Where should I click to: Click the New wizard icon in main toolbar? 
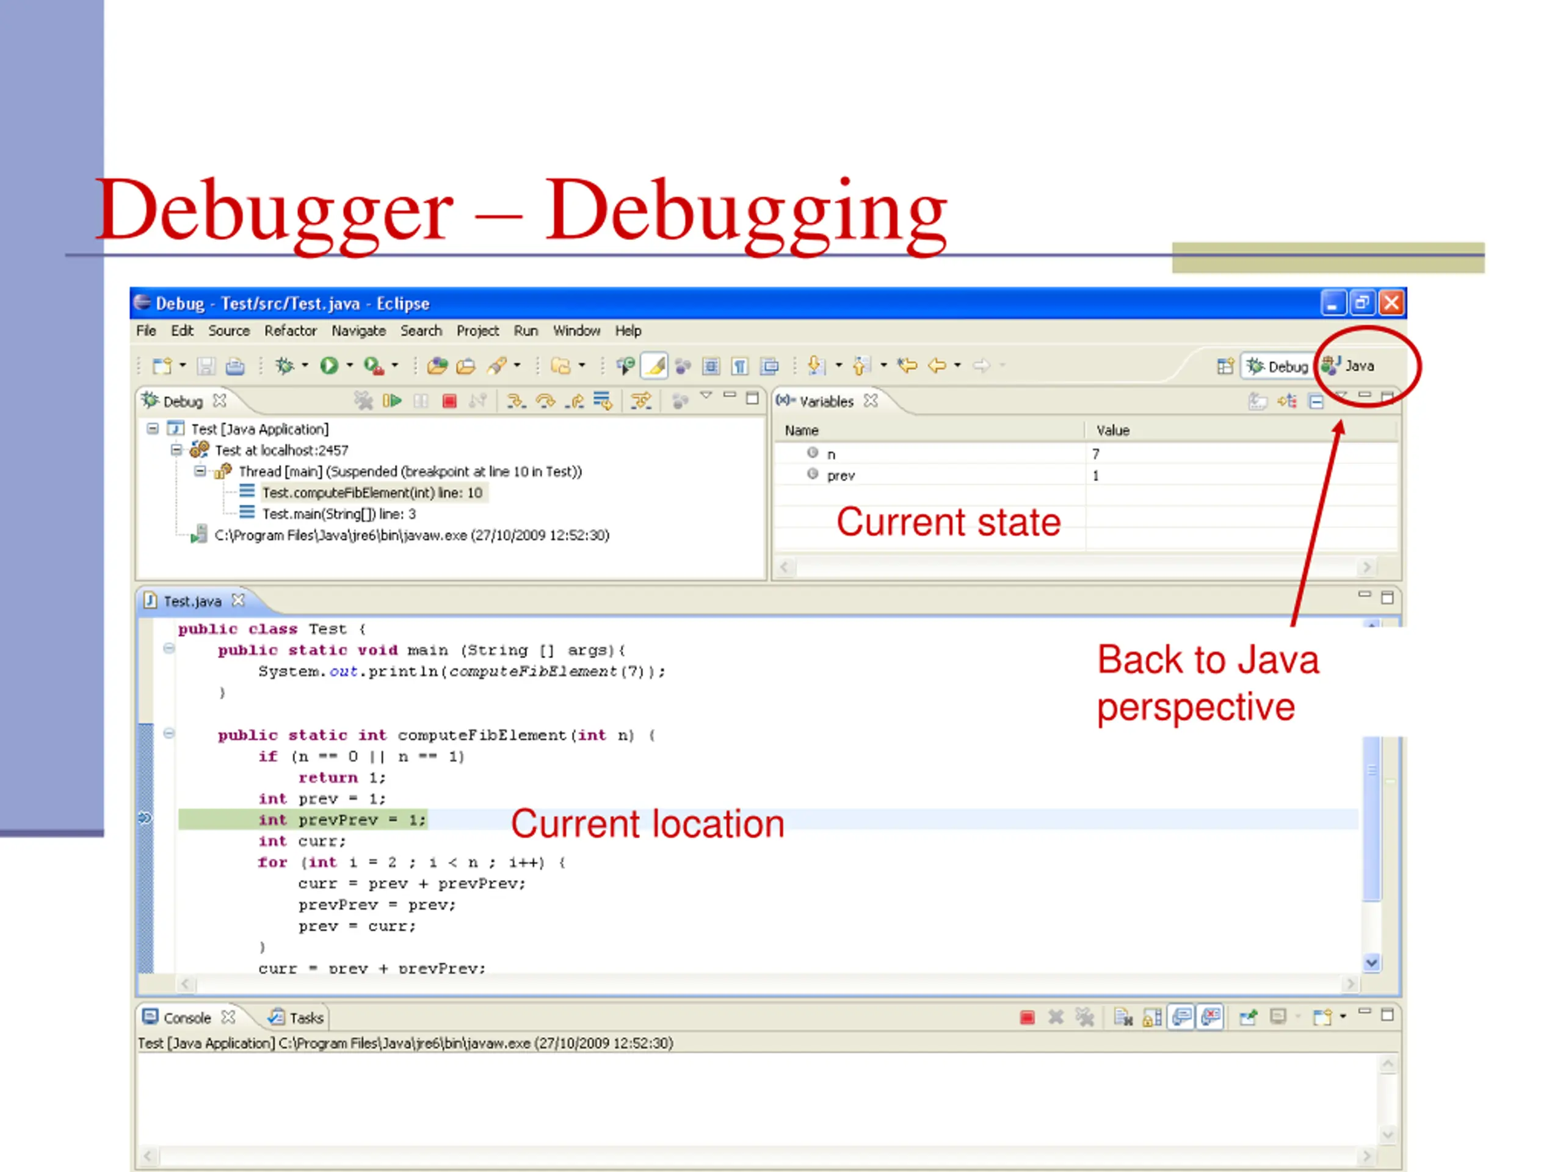pos(162,365)
